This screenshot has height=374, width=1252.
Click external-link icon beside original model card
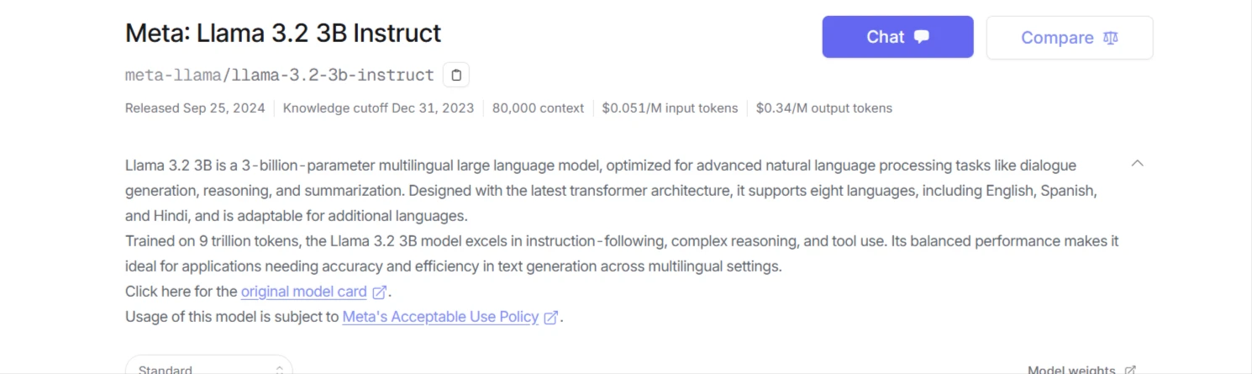point(380,292)
